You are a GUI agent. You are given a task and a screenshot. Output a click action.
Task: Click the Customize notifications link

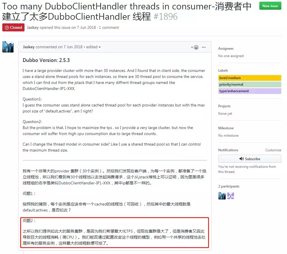[x=273, y=150]
